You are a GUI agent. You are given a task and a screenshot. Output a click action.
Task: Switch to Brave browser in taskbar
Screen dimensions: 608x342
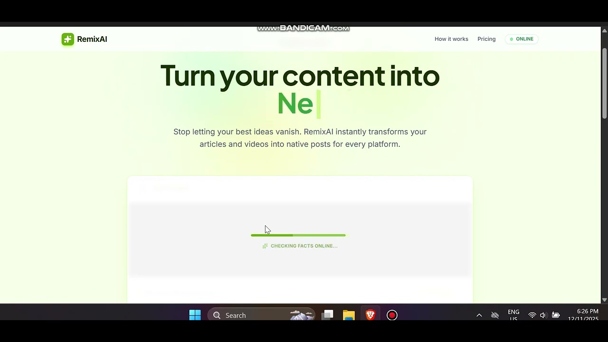point(370,315)
